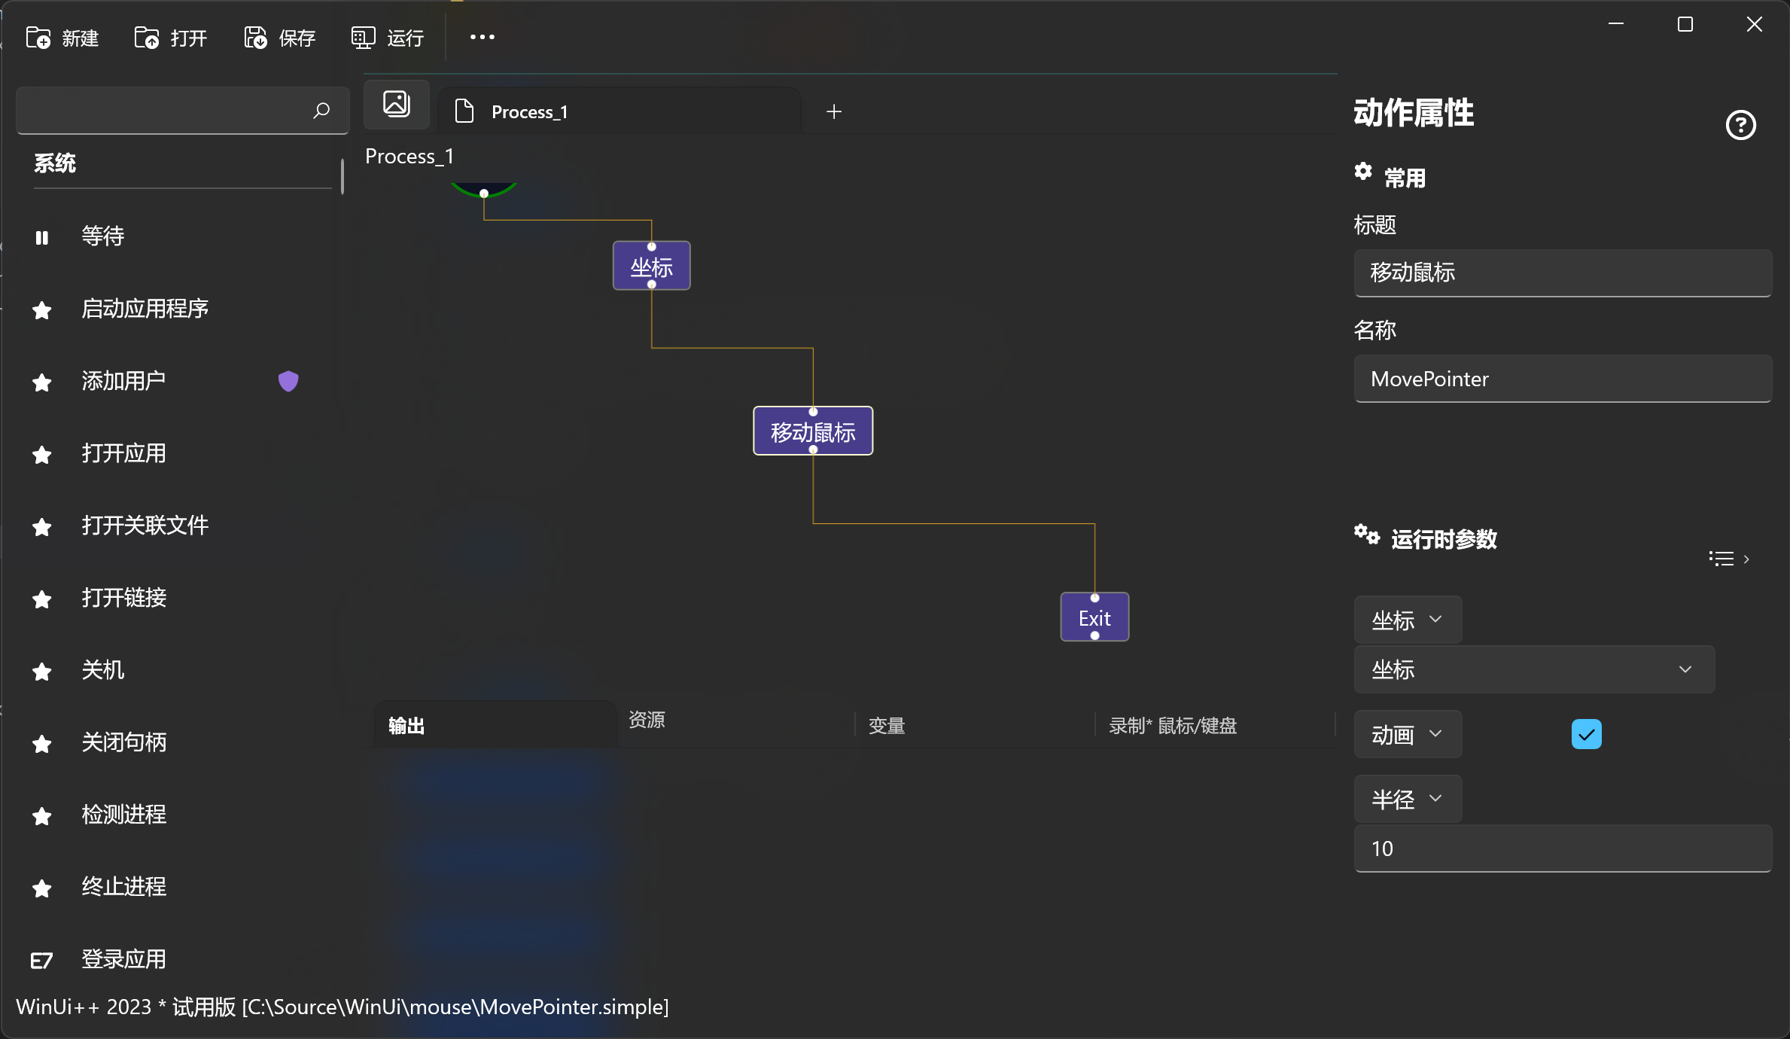Open a project using 打开
This screenshot has width=1790, height=1039.
point(170,38)
